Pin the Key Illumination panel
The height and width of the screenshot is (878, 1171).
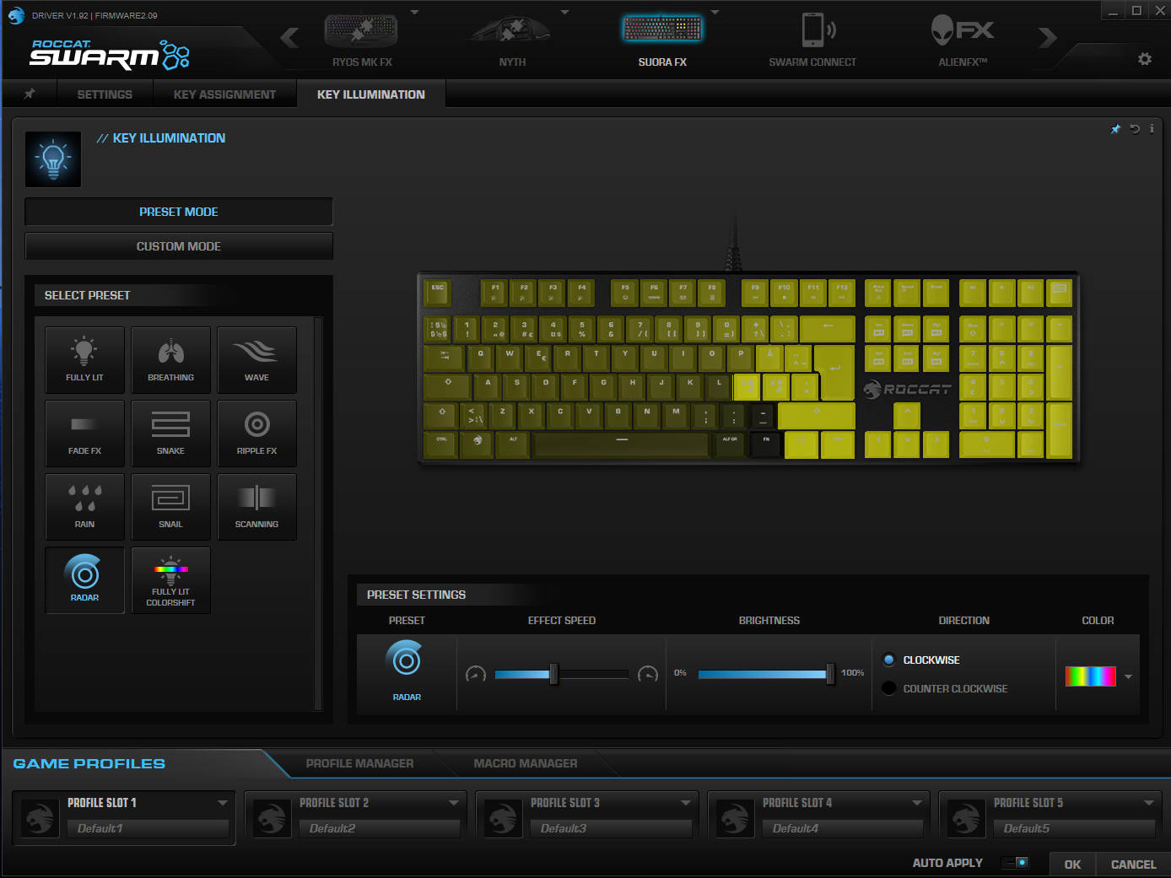[x=1115, y=129]
